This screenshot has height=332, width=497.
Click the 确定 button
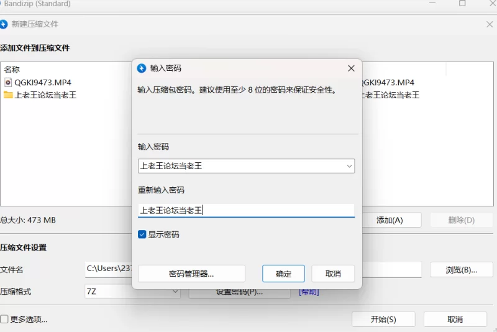point(283,274)
